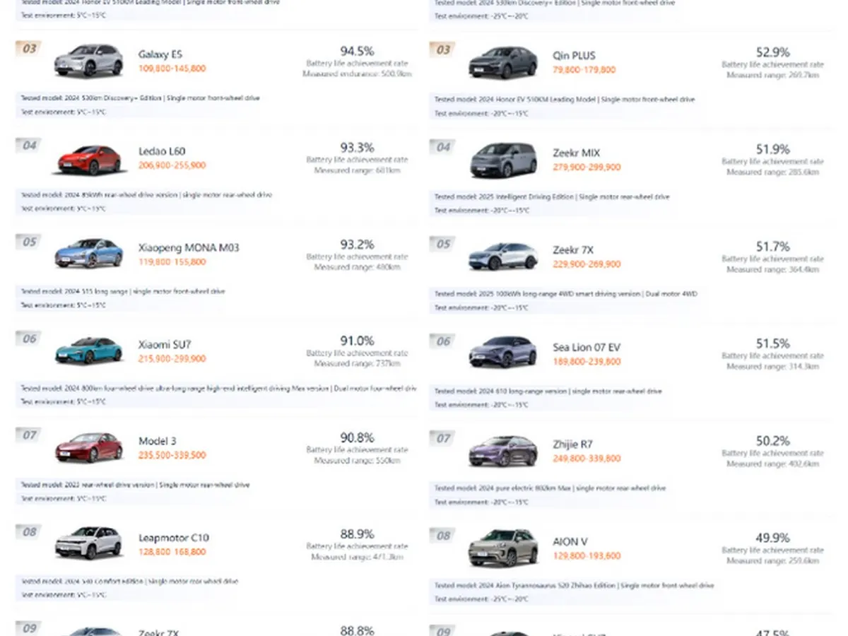Open the Galaxy E5 car thumbnail
The height and width of the screenshot is (636, 848).
pyautogui.click(x=88, y=61)
